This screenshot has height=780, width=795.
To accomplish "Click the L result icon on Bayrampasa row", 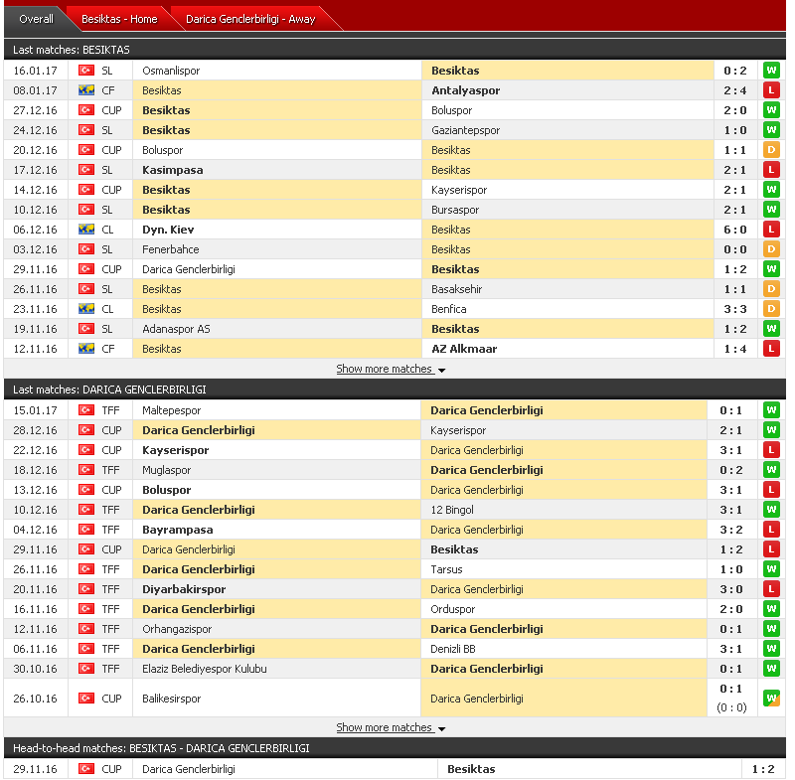I will coord(771,530).
